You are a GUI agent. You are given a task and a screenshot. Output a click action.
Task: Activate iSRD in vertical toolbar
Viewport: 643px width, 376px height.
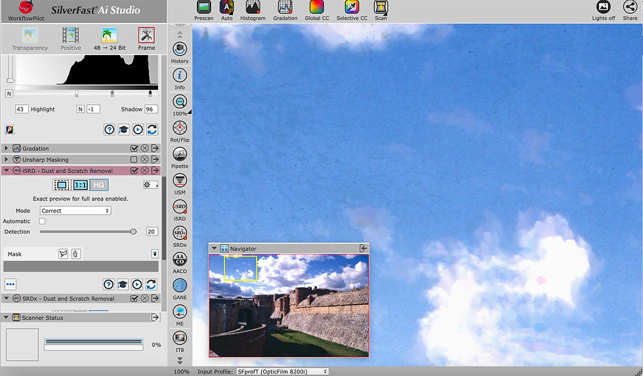(x=180, y=210)
